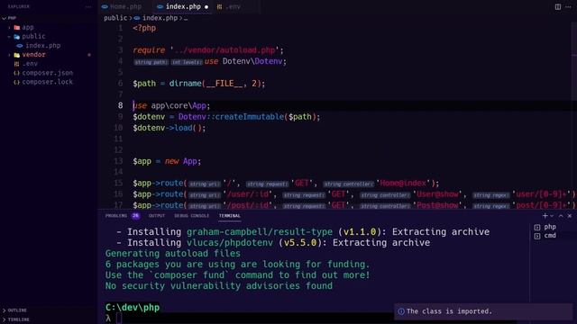The width and height of the screenshot is (577, 324).
Task: Click the info icon in notification
Action: point(401,311)
